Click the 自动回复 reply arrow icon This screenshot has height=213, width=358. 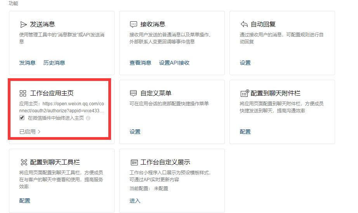tap(244, 24)
